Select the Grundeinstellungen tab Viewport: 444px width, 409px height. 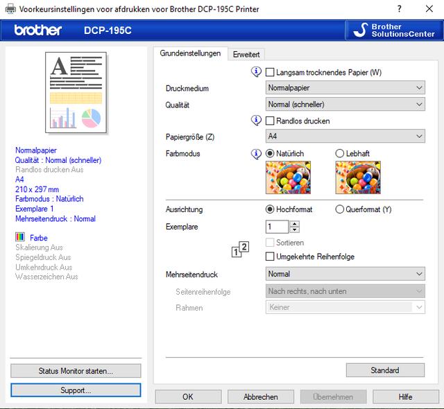coord(190,53)
